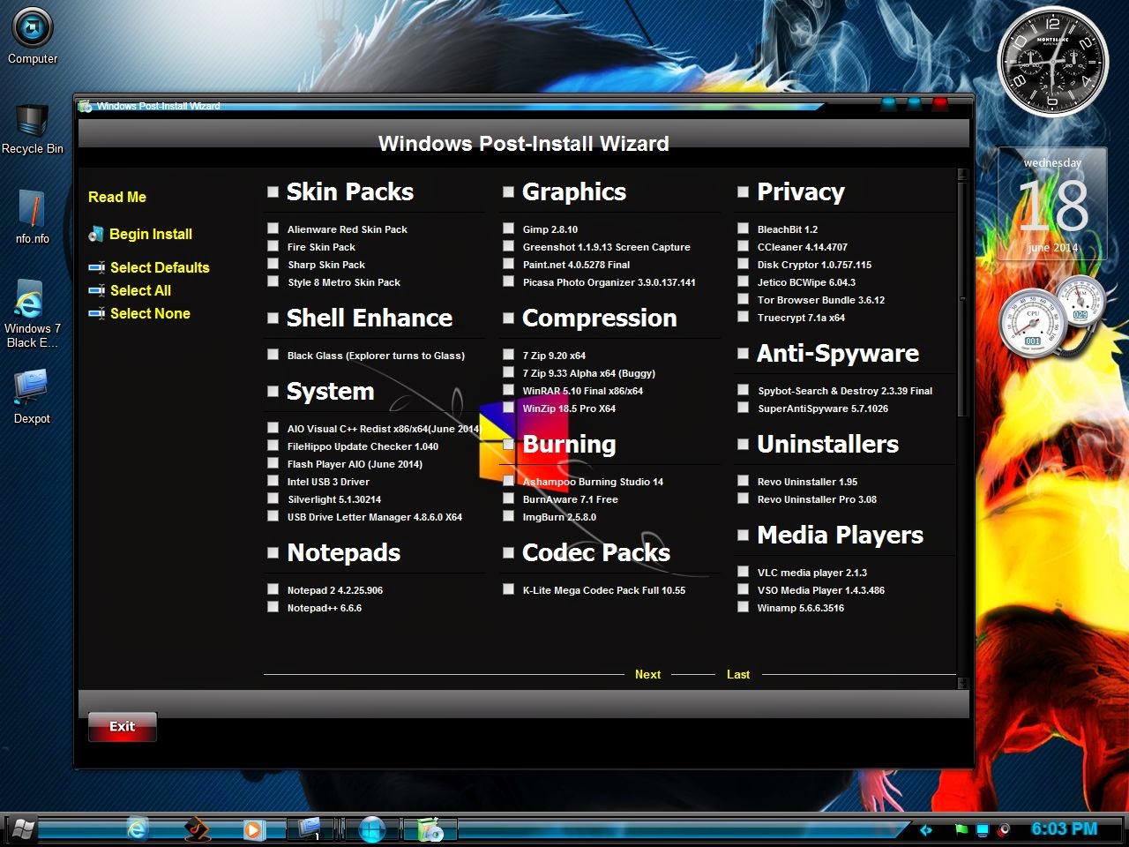Click the CPU meter gadget

[x=1033, y=324]
